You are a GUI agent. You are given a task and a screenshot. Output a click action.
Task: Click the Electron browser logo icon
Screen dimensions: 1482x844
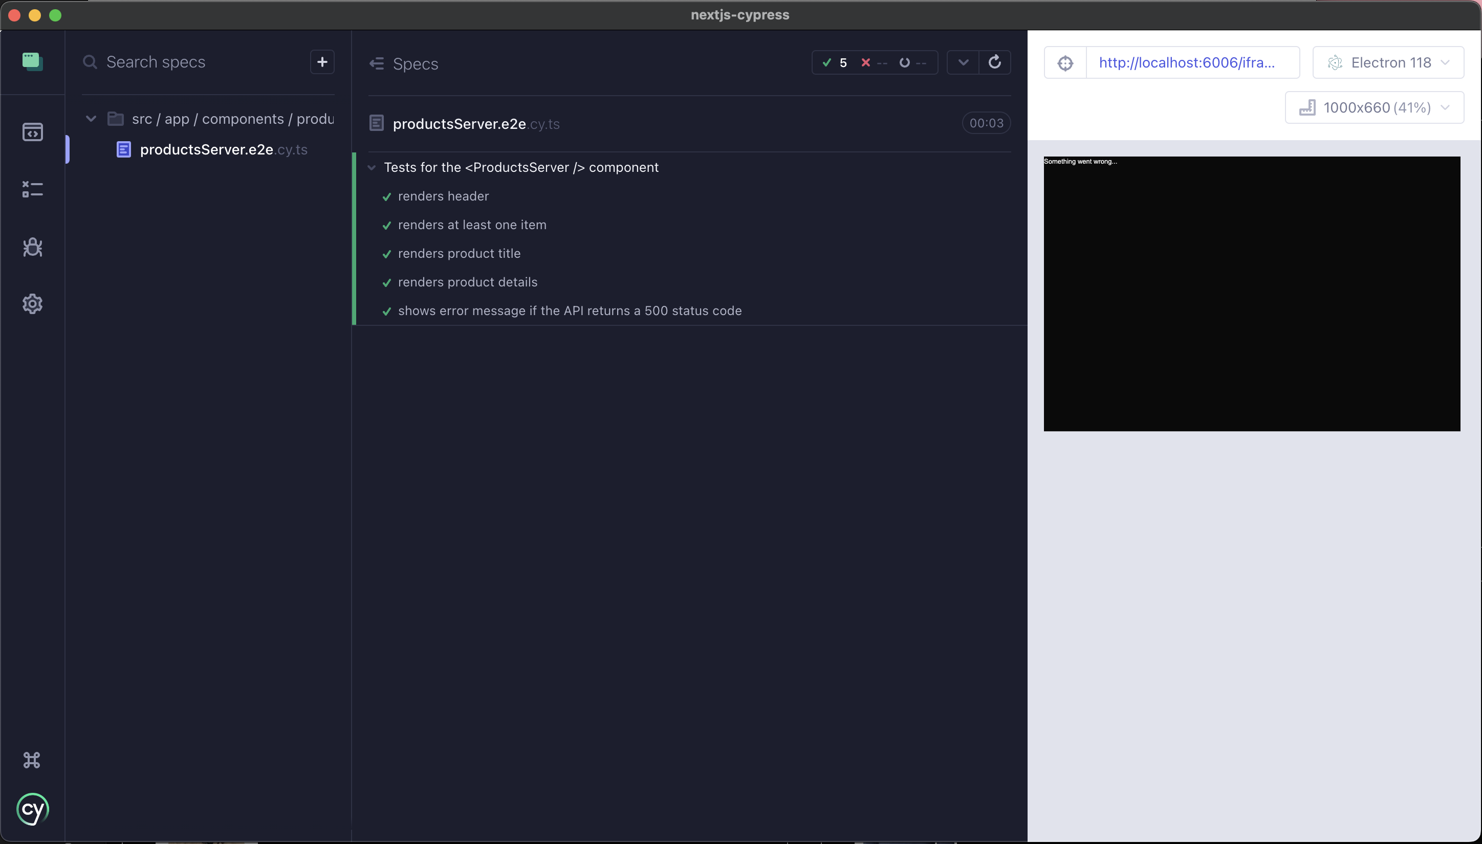tap(1335, 62)
